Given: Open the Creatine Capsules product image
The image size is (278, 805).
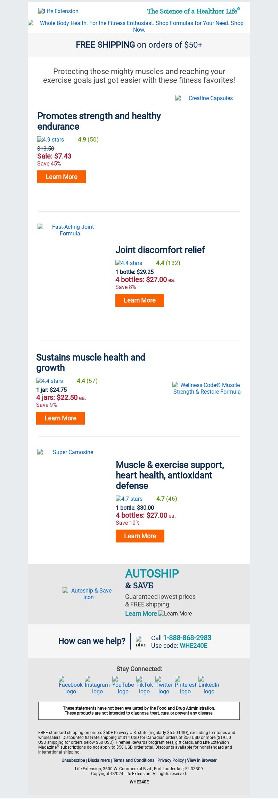Looking at the screenshot, I should pyautogui.click(x=207, y=98).
